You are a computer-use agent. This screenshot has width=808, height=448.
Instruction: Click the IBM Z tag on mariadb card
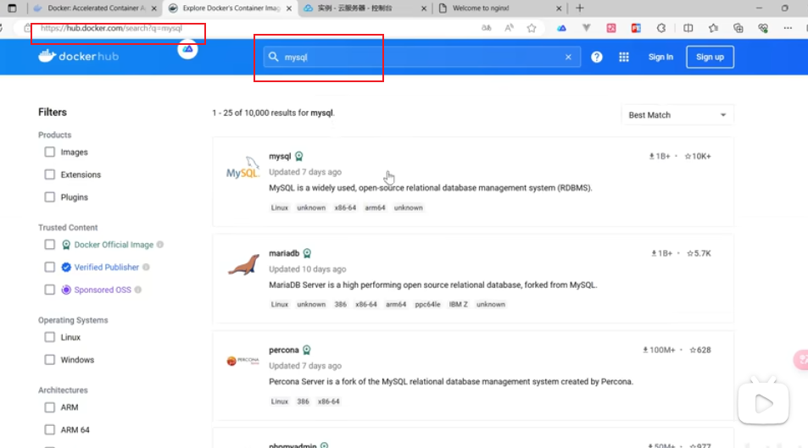[458, 305]
